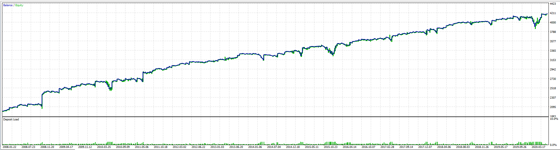Screen dimensions: 560x150
Task: Click the 2095 value on the Y axis
Action: click(x=553, y=107)
